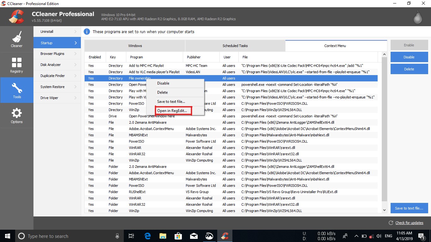Open Microsoft Store from the taskbar
The height and width of the screenshot is (242, 431).
click(178, 236)
